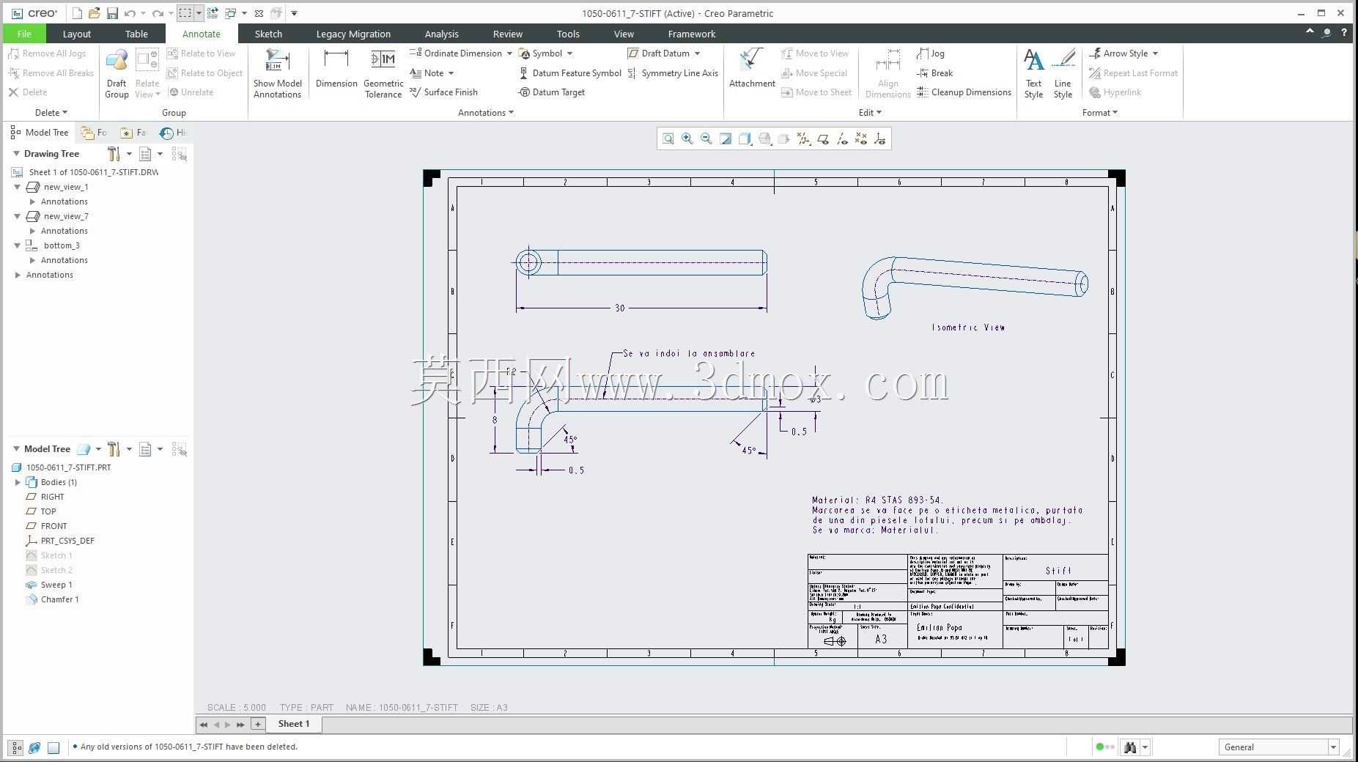Toggle plane display in graphics toolbar
Viewport: 1358px width, 762px height.
823,138
